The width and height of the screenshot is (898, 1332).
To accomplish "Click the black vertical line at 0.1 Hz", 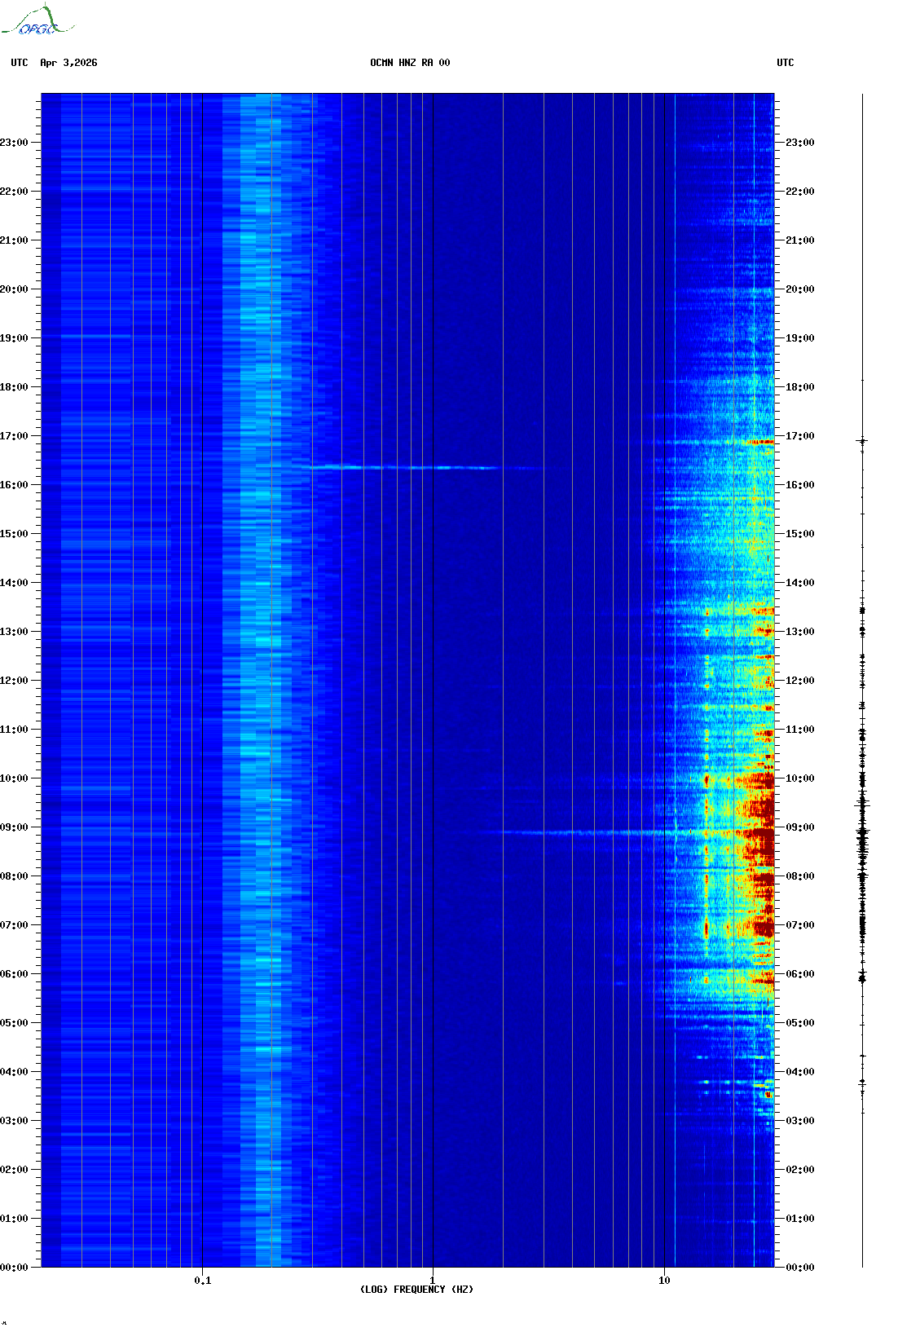I will tap(202, 681).
